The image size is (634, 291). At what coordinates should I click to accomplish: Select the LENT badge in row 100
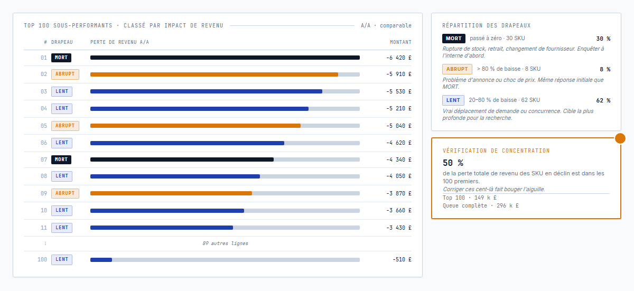(x=62, y=260)
